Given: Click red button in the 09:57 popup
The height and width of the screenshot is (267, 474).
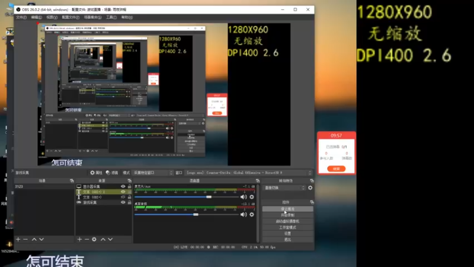Looking at the screenshot, I should [336, 169].
